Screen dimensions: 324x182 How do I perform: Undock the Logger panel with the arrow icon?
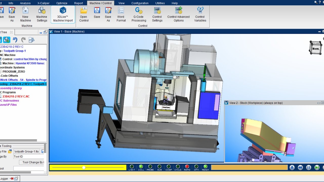point(16,179)
